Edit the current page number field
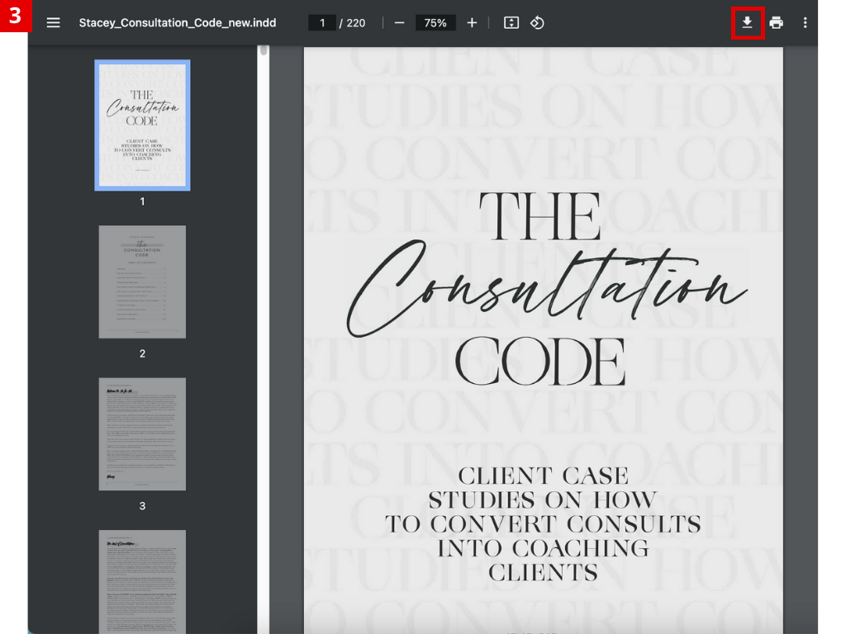Viewport: 846px width, 634px height. point(322,22)
